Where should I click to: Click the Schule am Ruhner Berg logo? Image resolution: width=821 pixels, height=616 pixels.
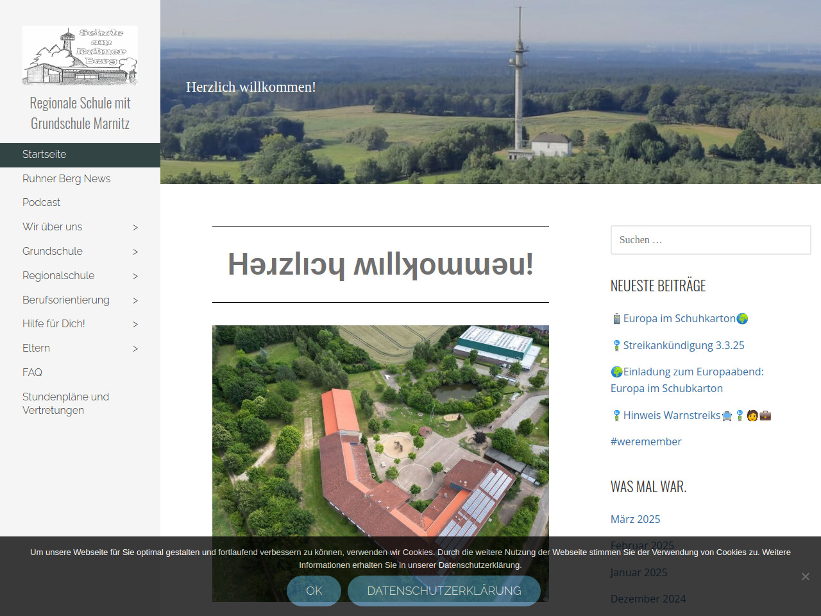(80, 56)
